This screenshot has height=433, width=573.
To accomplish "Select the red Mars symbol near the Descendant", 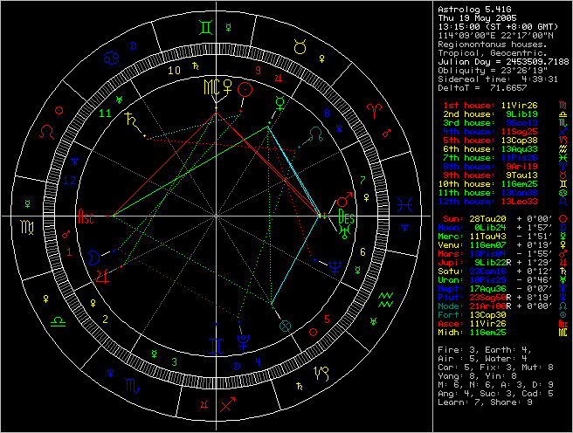I will coord(344,198).
